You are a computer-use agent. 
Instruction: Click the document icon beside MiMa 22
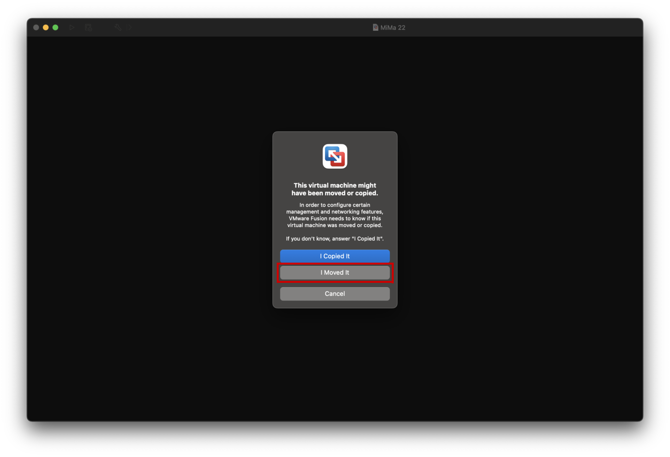(x=375, y=27)
